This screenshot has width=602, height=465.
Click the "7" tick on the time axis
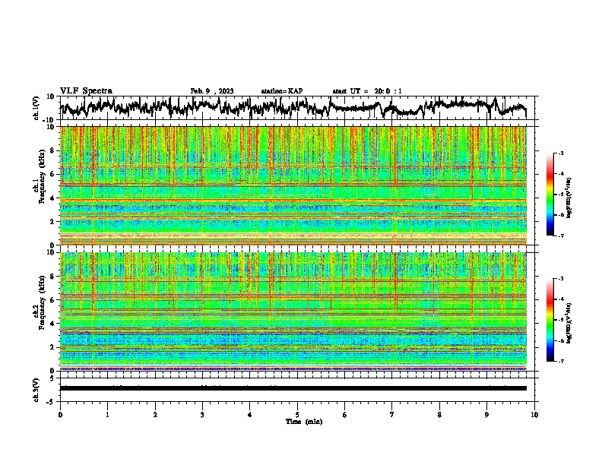coord(392,415)
